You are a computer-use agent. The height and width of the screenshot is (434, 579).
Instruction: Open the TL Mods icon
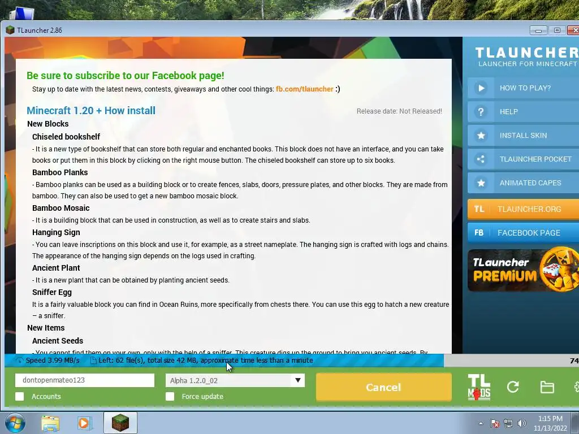coord(479,387)
